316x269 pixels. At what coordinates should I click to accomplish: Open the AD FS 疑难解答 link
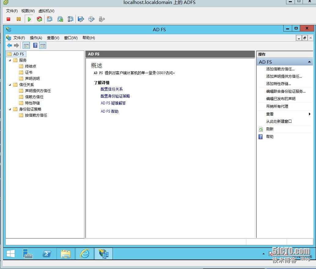click(x=113, y=103)
